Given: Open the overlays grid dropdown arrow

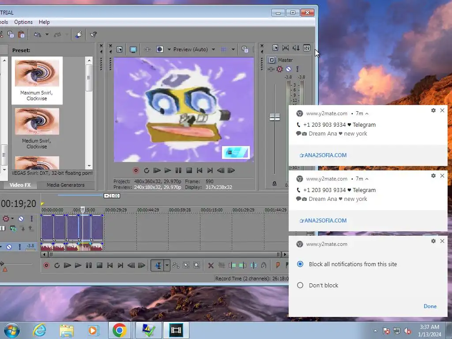Looking at the screenshot, I should 233,49.
